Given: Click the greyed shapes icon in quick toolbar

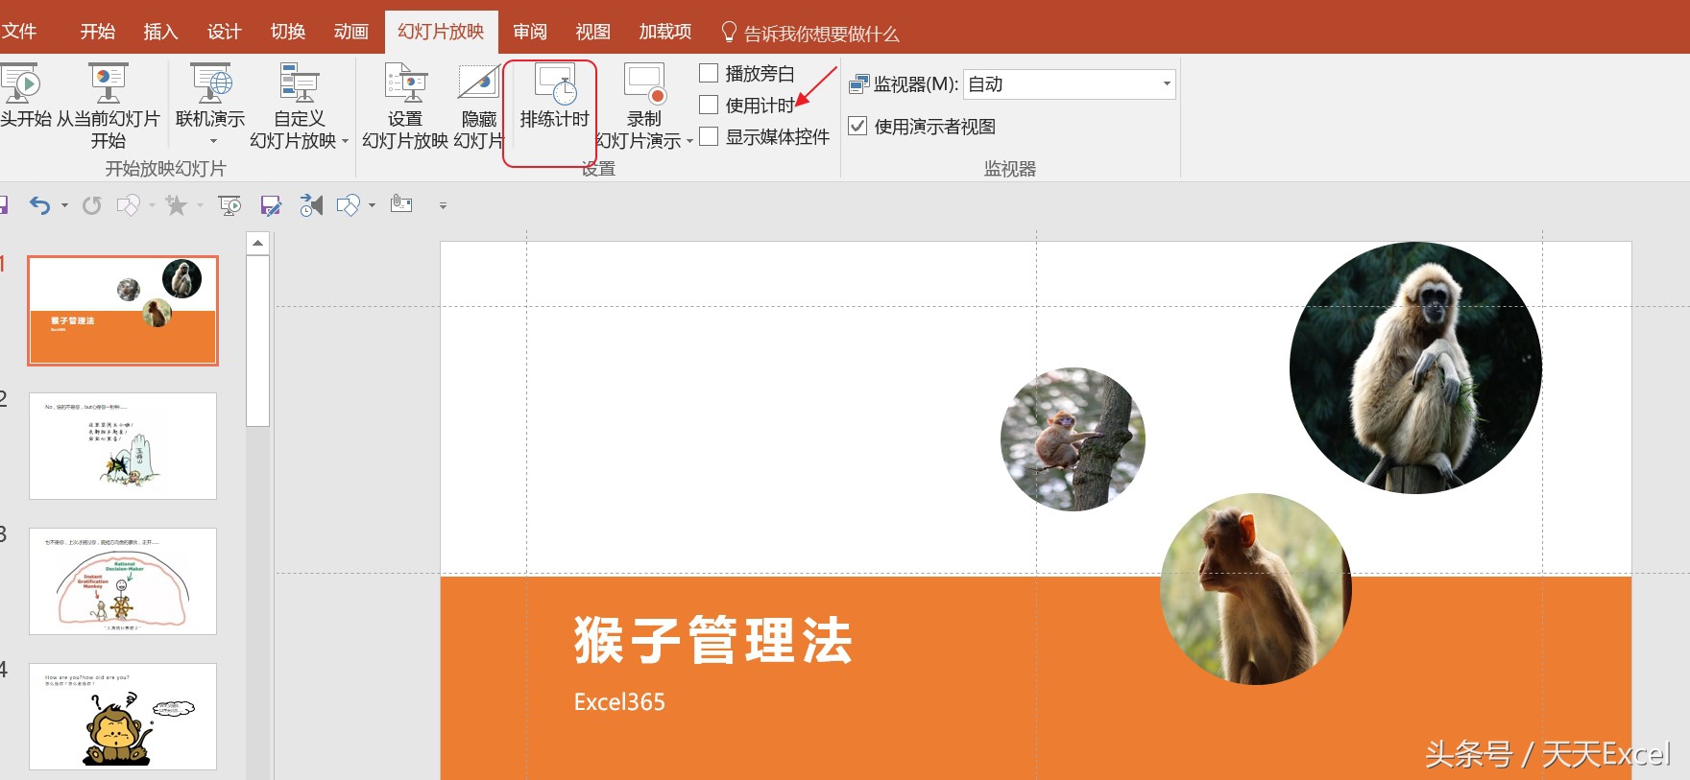Looking at the screenshot, I should pyautogui.click(x=128, y=205).
